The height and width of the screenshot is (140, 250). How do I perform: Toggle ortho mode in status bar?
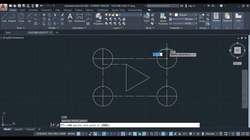(x=100, y=134)
